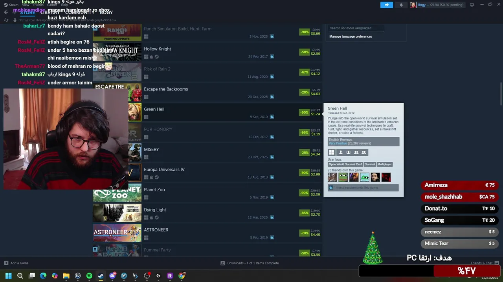Open File Explorer from the taskbar
This screenshot has width=503, height=282.
66,276
